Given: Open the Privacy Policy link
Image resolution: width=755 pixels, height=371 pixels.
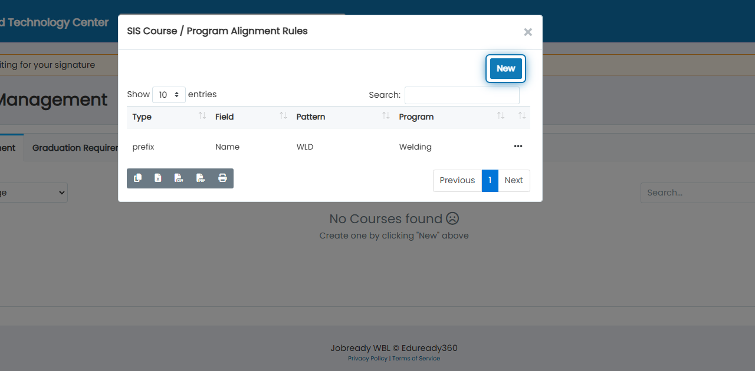Looking at the screenshot, I should pos(367,358).
